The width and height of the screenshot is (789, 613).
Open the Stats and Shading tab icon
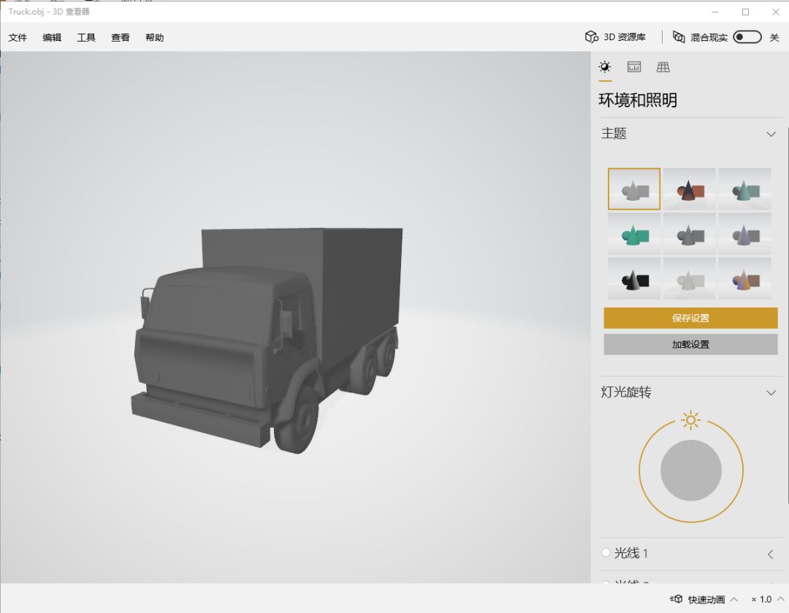tap(634, 67)
